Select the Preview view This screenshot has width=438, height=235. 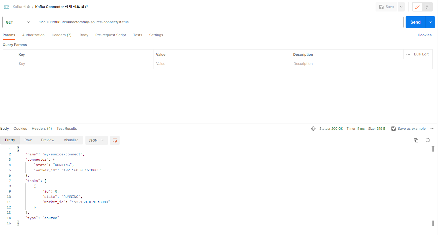[x=48, y=140]
